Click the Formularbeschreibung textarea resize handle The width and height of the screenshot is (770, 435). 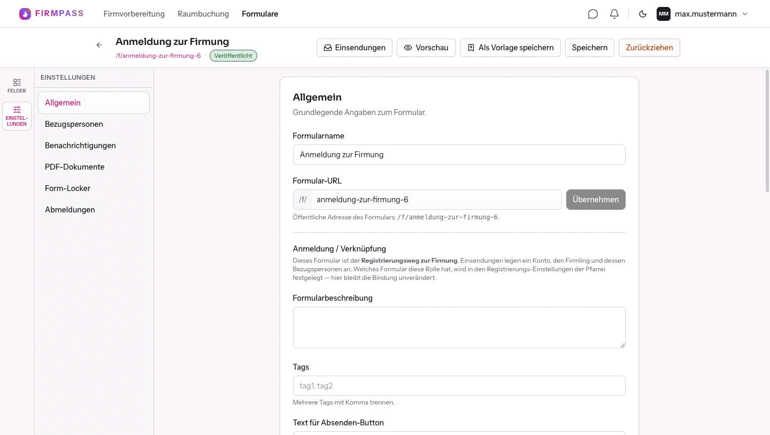coord(622,345)
